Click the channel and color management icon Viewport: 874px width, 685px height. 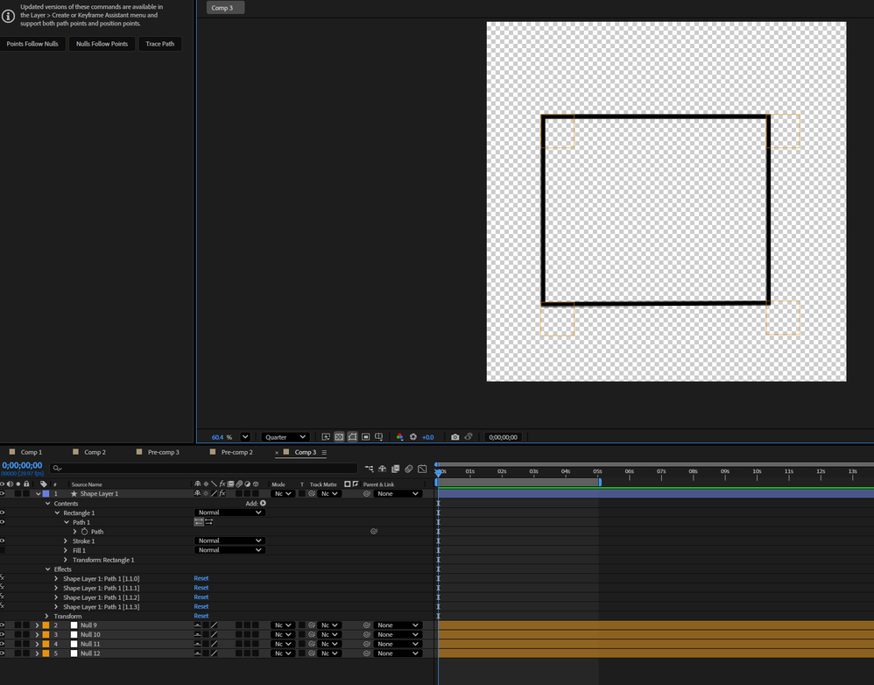pyautogui.click(x=399, y=437)
